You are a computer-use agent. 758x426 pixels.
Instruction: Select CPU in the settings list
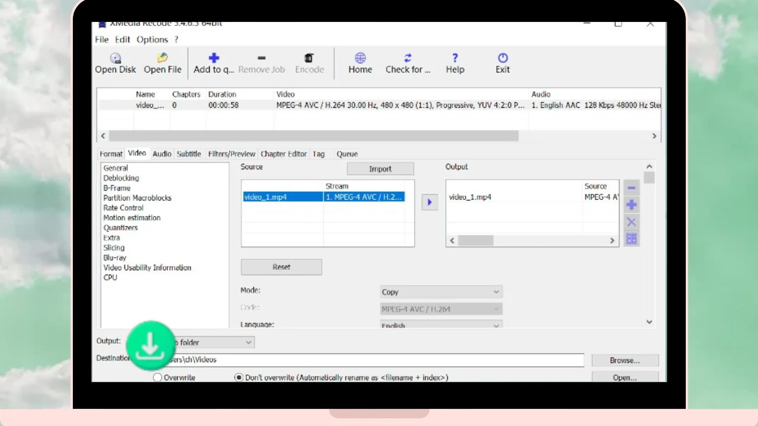point(110,277)
